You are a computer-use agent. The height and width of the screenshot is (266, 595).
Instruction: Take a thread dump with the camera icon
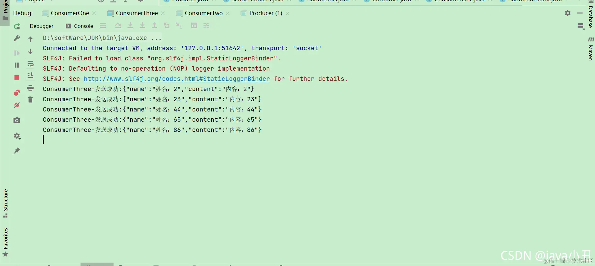[x=17, y=120]
